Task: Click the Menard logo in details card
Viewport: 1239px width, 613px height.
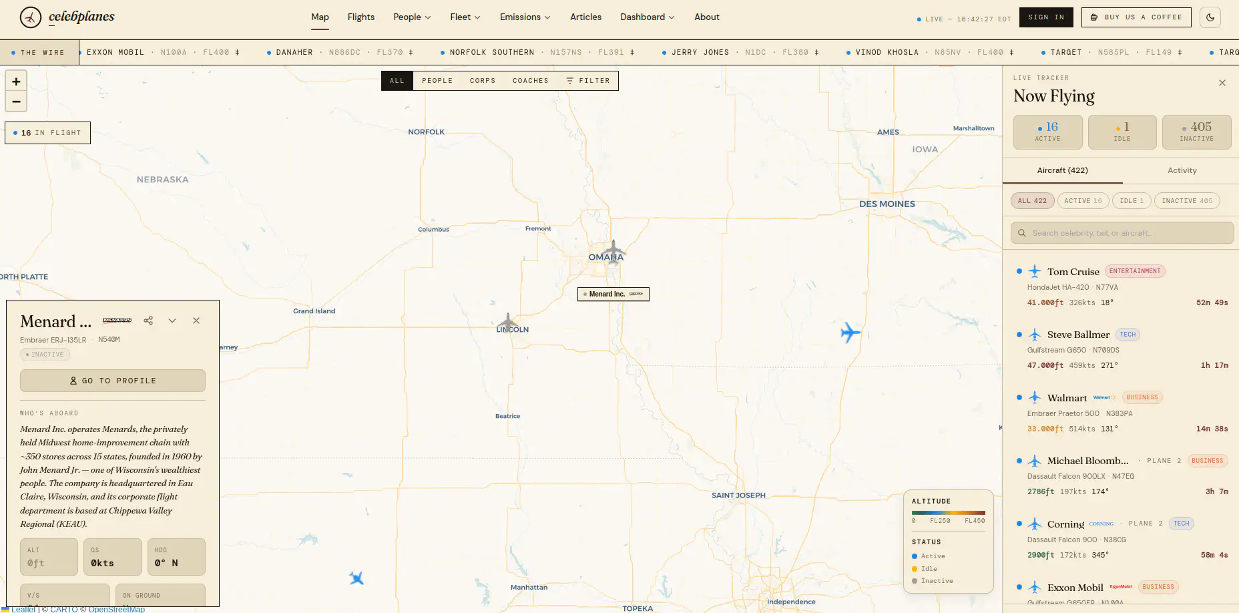Action: (x=117, y=321)
